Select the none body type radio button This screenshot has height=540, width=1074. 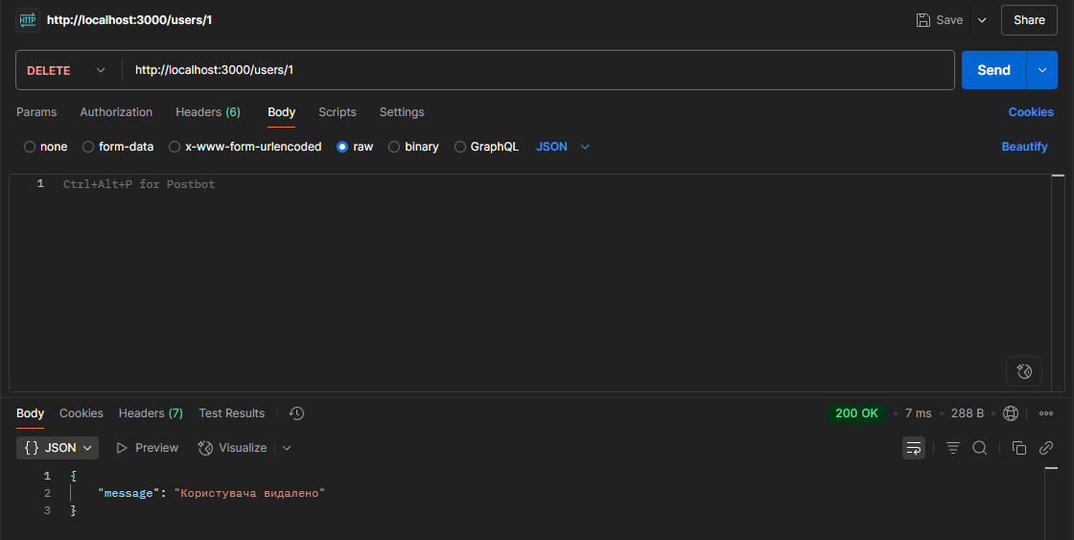pyautogui.click(x=30, y=147)
